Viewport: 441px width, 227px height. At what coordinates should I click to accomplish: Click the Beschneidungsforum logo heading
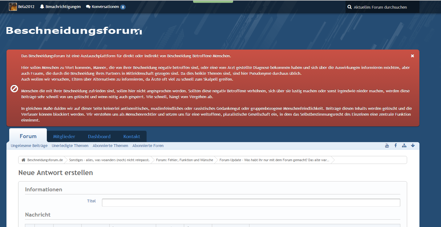click(x=74, y=31)
